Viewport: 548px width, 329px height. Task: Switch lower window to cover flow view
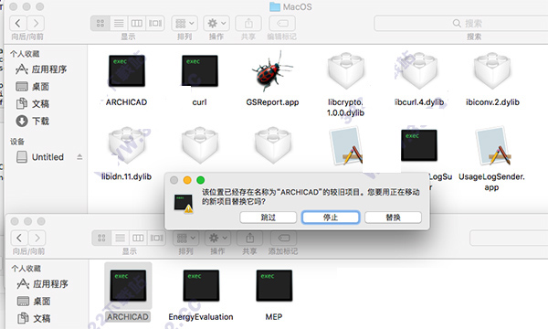coord(156,239)
